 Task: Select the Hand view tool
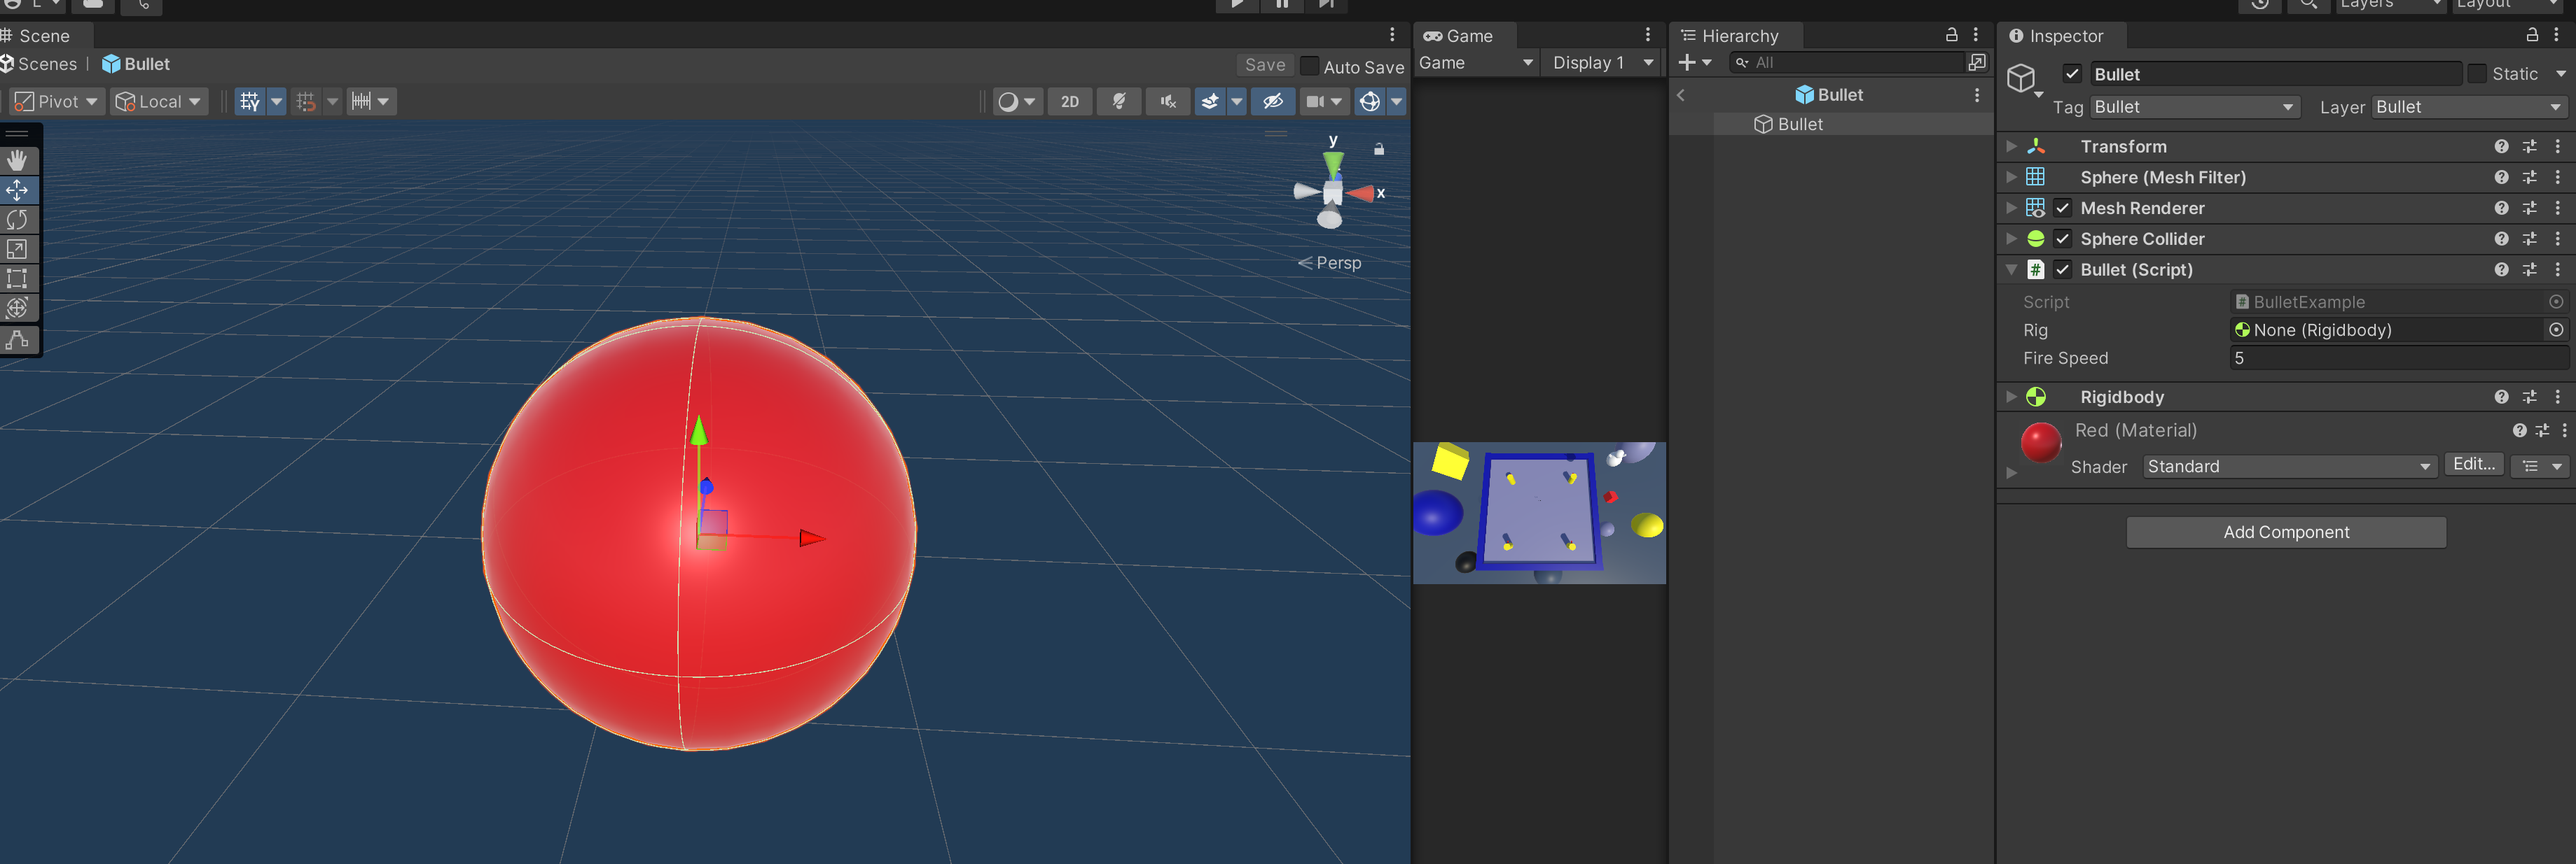click(17, 161)
